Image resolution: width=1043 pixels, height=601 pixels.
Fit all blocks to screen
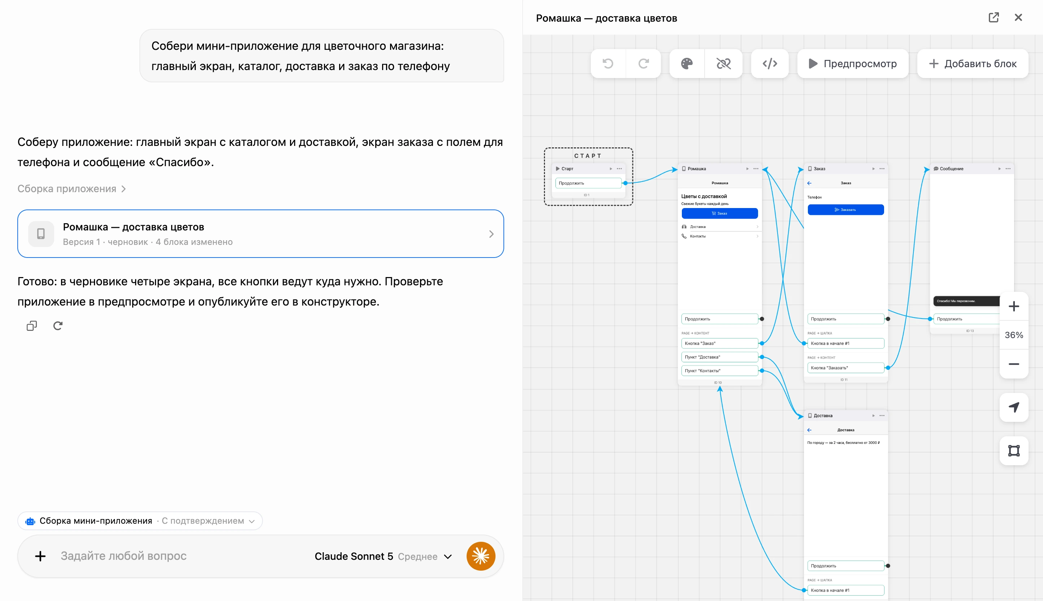coord(1014,451)
